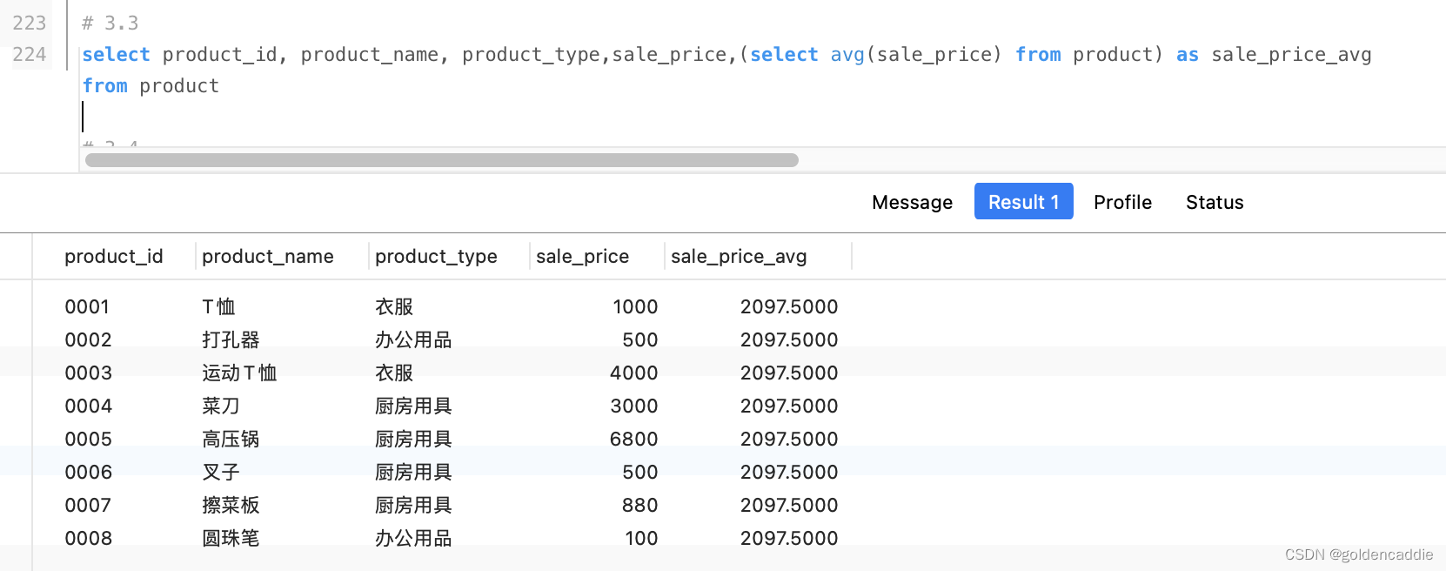Select the cell with product_id 0008

[x=88, y=539]
